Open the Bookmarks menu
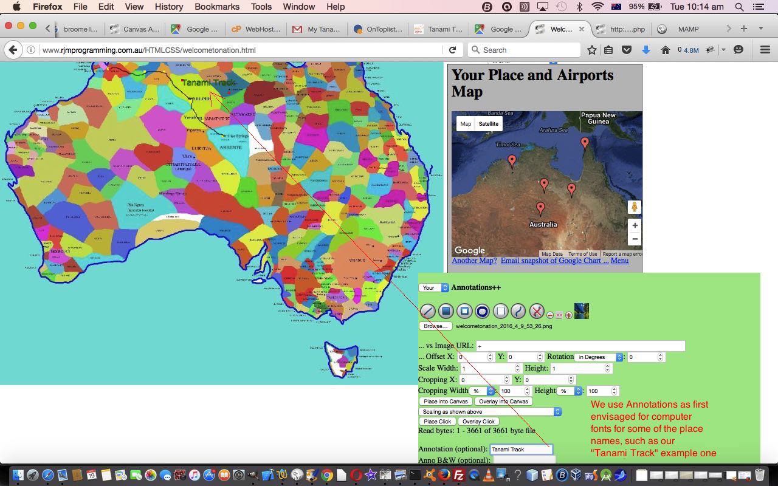 click(x=217, y=7)
